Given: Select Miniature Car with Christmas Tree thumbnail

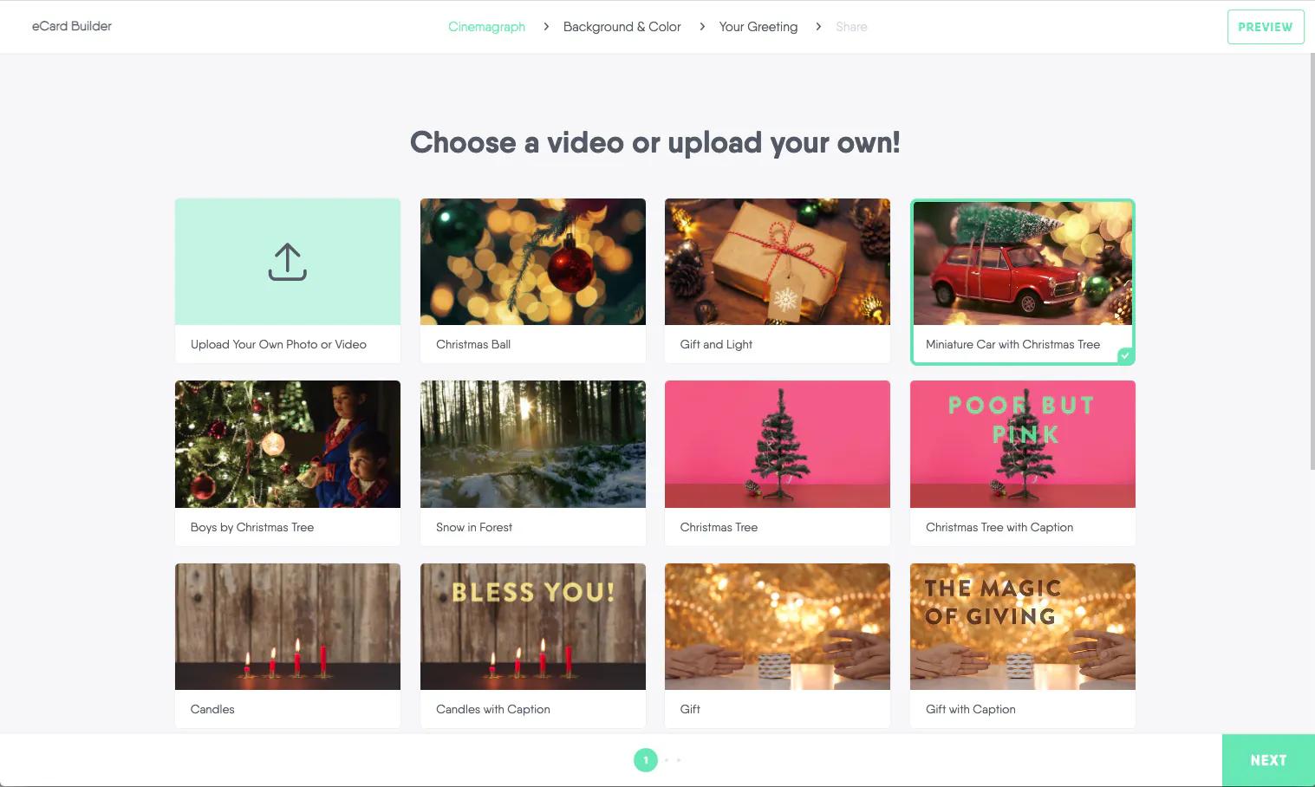Looking at the screenshot, I should [1023, 263].
